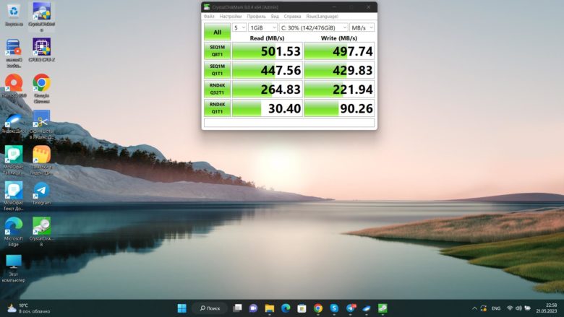
Task: Click the comment field below the results
Action: tap(289, 123)
